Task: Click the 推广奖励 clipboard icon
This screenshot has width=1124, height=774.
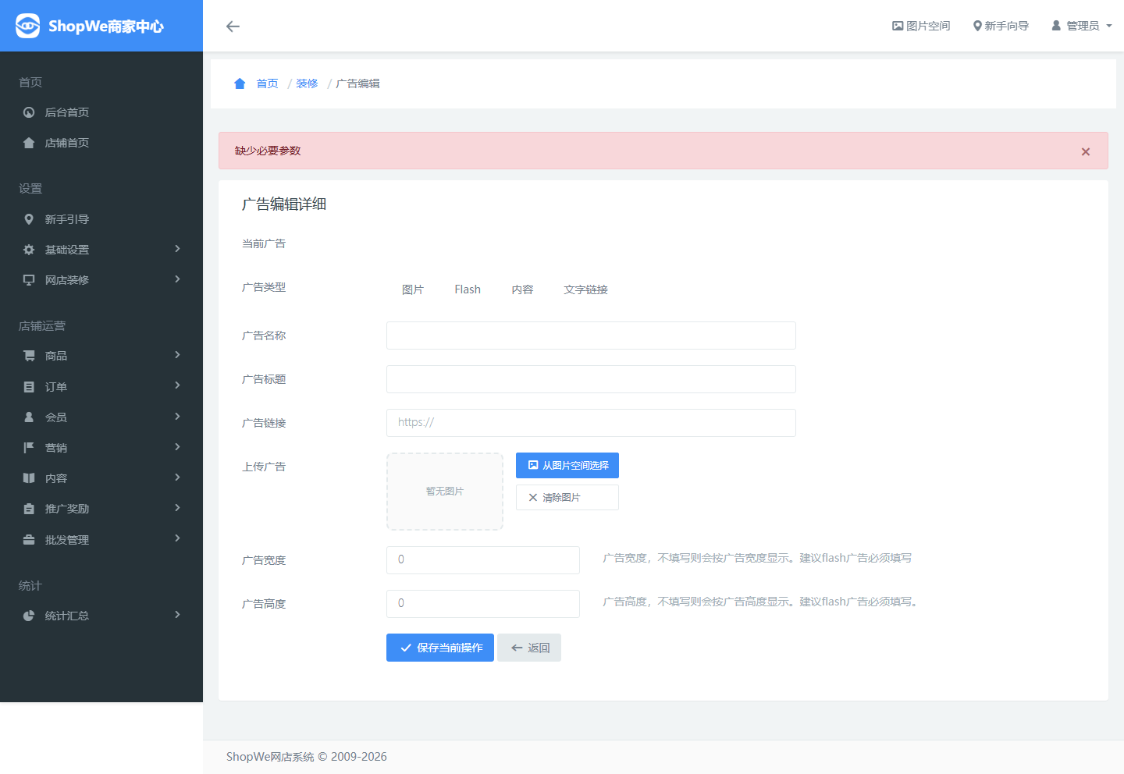Action: 29,509
